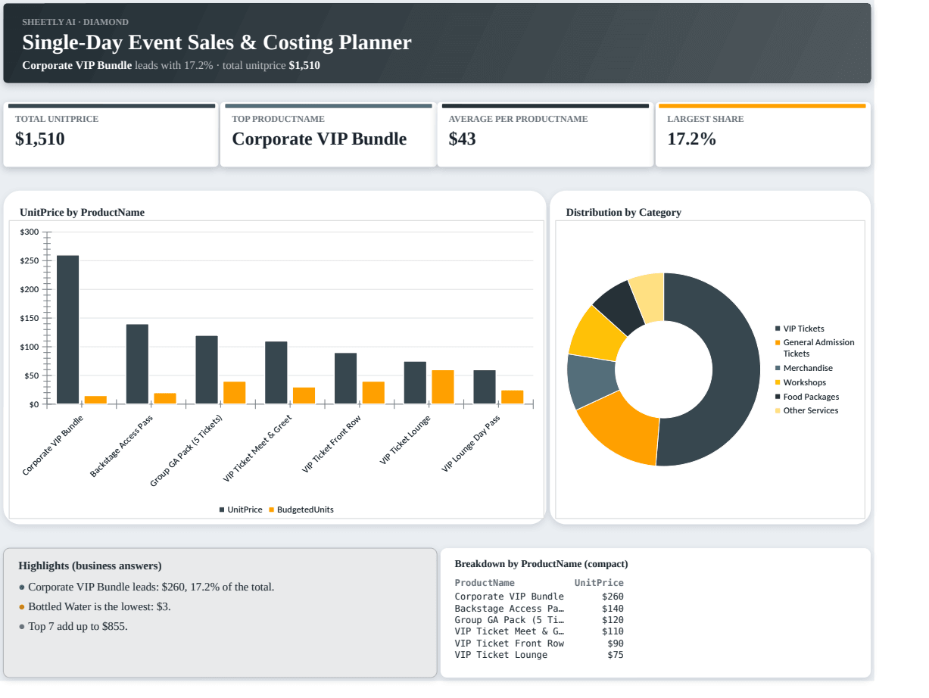Click the Average Per ProductName value $43

pos(463,139)
